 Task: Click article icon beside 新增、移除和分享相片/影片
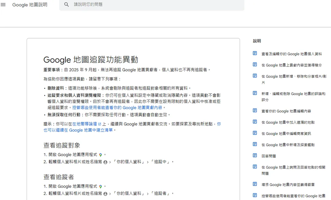pyautogui.click(x=255, y=76)
